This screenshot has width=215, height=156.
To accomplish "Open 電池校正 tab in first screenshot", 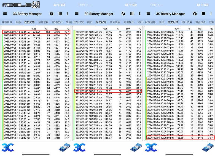I will pyautogui.click(x=57, y=22).
